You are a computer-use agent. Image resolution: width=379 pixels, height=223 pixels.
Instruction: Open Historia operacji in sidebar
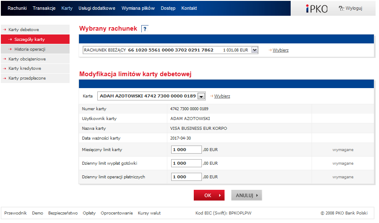[x=35, y=49]
